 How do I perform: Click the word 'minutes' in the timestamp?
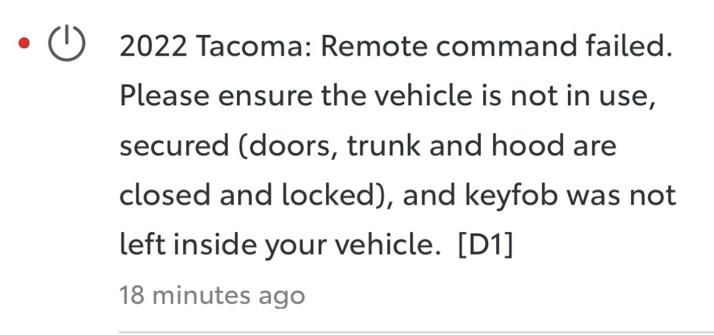click(201, 295)
